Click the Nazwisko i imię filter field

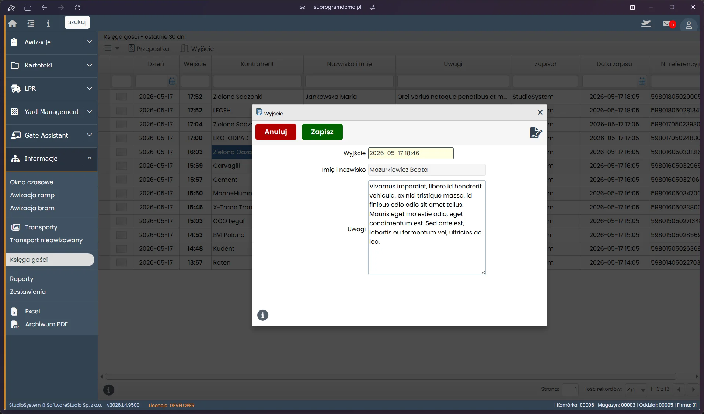(349, 81)
